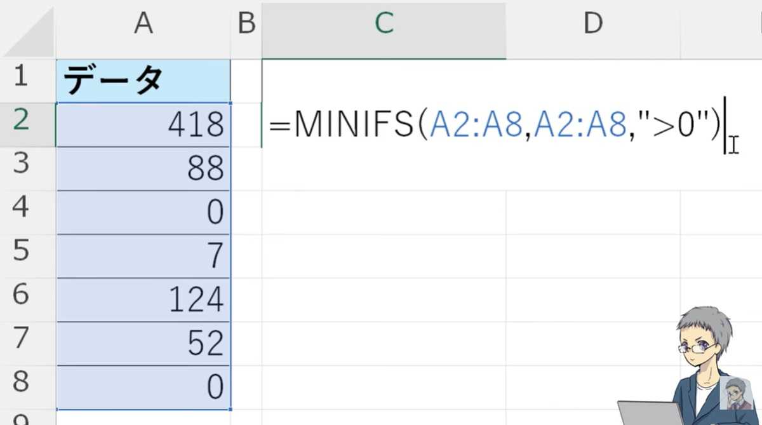Screen dimensions: 762x425
Task: Click the データ header cell A1
Action: tap(143, 79)
